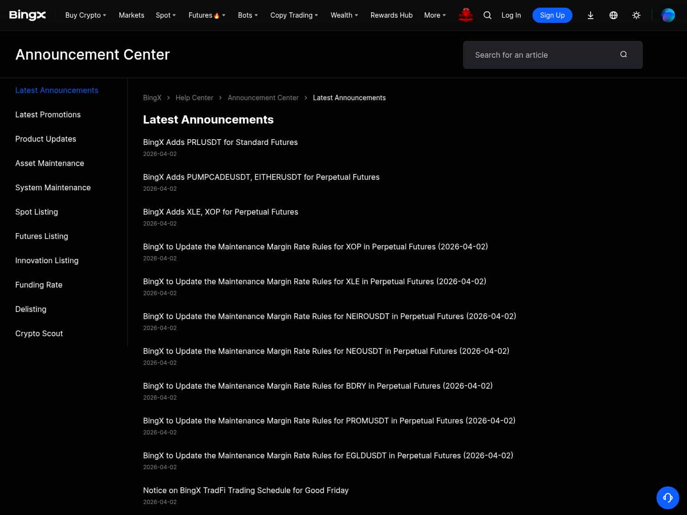The height and width of the screenshot is (515, 687).
Task: Click the BingX logo
Action: tap(27, 15)
